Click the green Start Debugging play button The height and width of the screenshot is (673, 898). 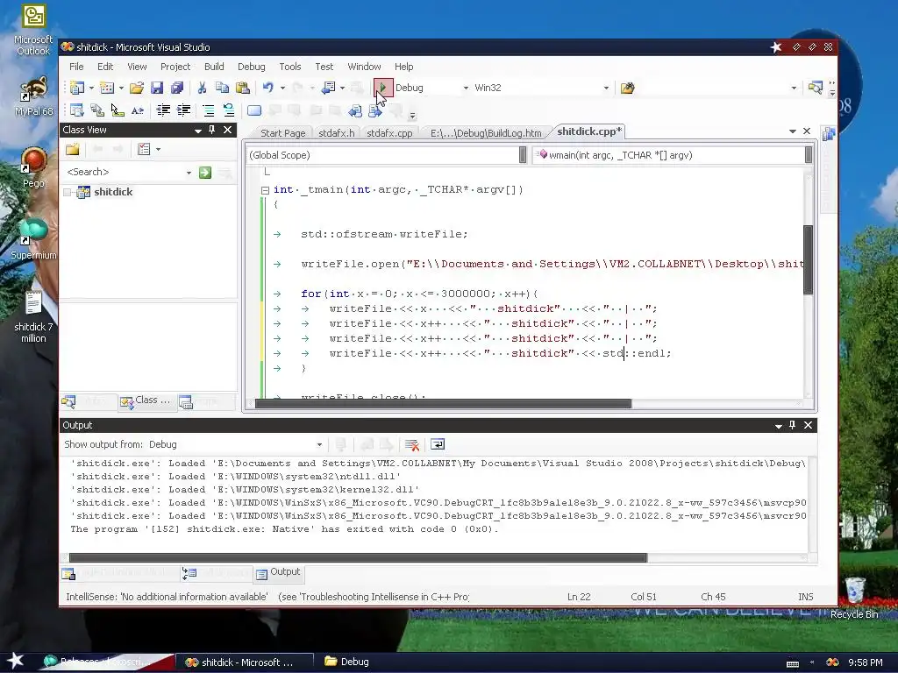pos(383,89)
